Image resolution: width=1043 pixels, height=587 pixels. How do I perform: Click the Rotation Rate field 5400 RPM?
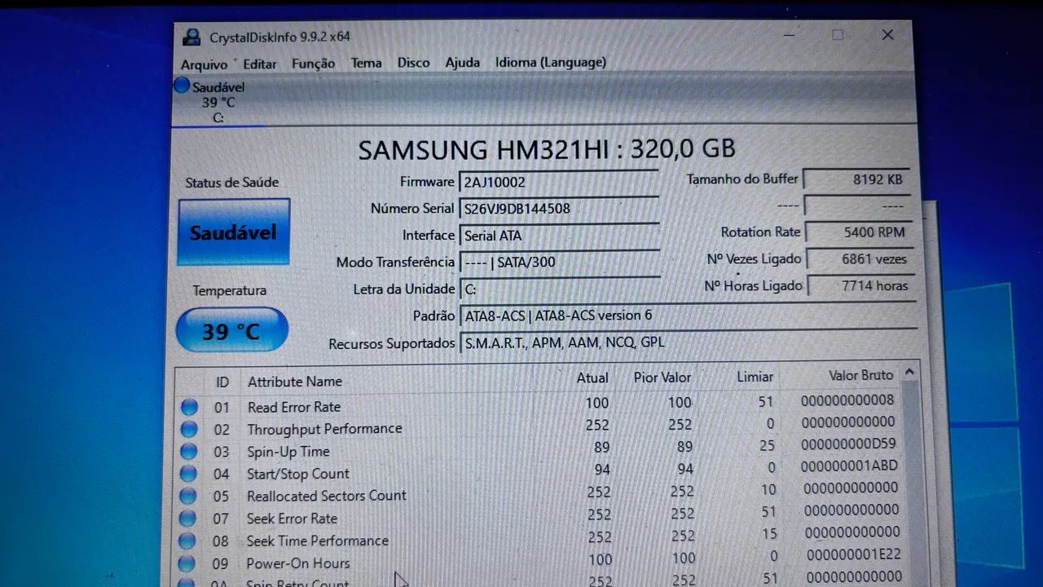point(859,232)
